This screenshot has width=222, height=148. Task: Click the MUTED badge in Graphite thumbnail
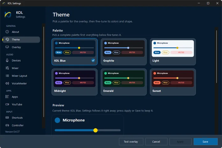coord(132,52)
